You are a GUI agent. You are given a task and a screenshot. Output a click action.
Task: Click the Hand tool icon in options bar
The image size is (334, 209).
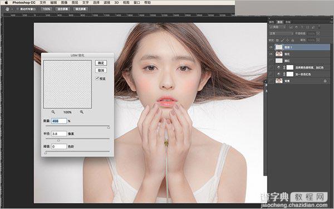7,9
